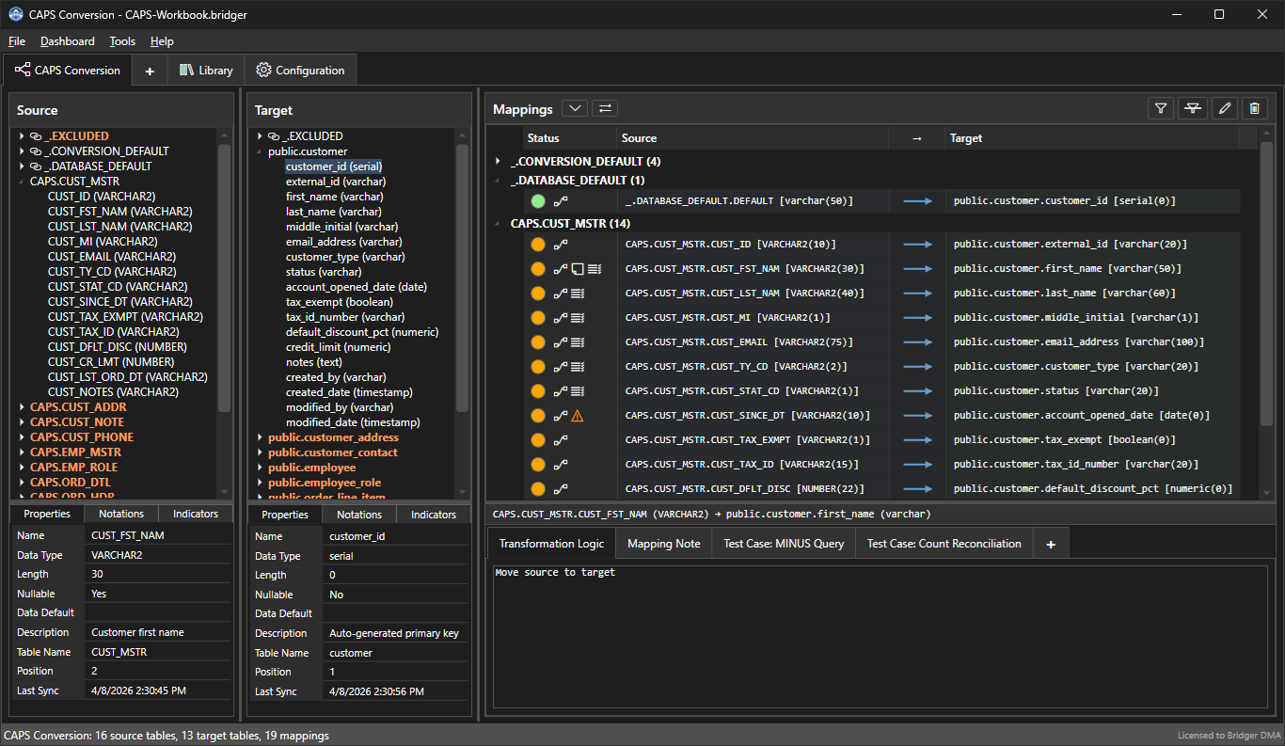Open the Test Case: Count Reconciliation tab
Image resolution: width=1285 pixels, height=746 pixels.
pos(944,544)
